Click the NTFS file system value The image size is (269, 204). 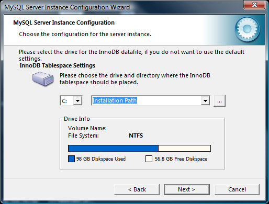coord(136,135)
